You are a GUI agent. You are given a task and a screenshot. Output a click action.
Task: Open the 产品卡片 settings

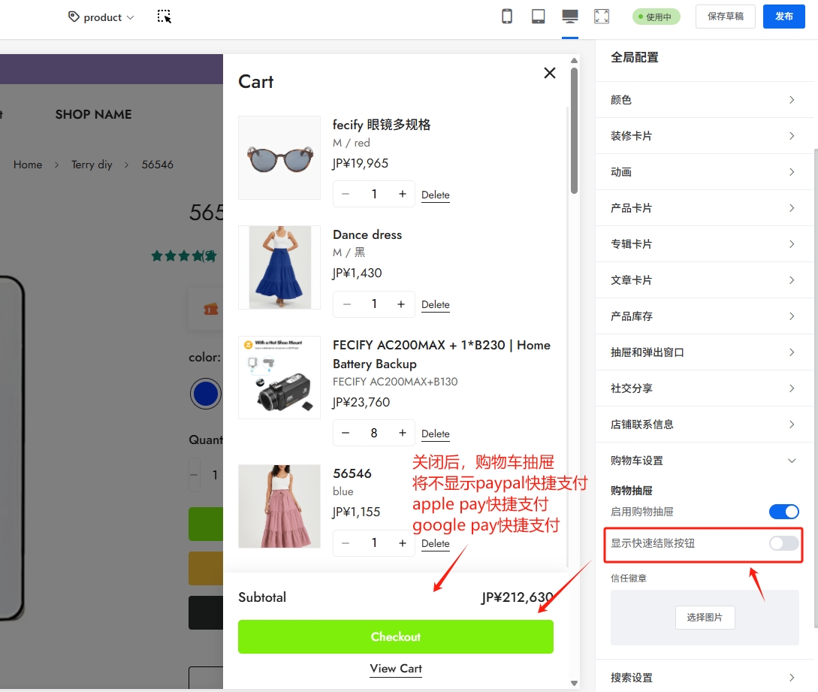[x=704, y=208]
